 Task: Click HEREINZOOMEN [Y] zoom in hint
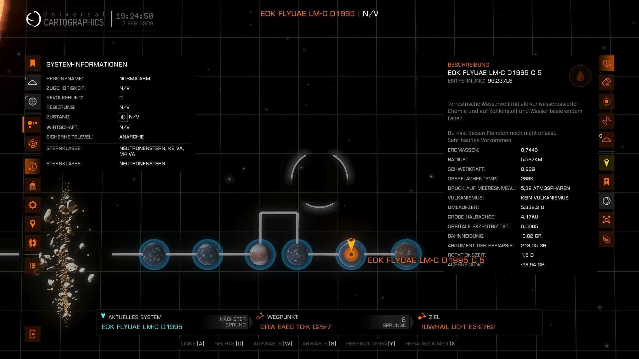370,343
